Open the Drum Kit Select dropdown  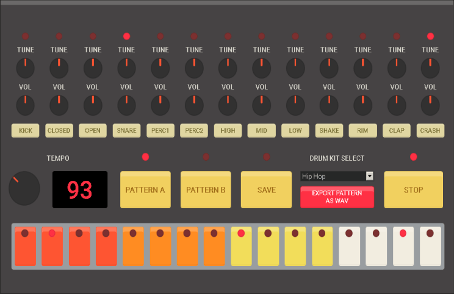pyautogui.click(x=337, y=176)
